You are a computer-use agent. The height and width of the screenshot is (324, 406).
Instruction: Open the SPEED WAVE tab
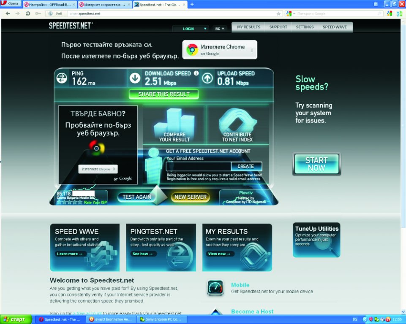(x=335, y=27)
